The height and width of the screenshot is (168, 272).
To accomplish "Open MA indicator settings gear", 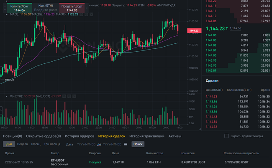I will point(87,14).
